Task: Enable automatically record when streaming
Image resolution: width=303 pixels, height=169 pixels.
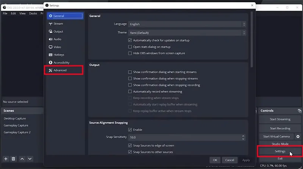Action: coord(130,91)
